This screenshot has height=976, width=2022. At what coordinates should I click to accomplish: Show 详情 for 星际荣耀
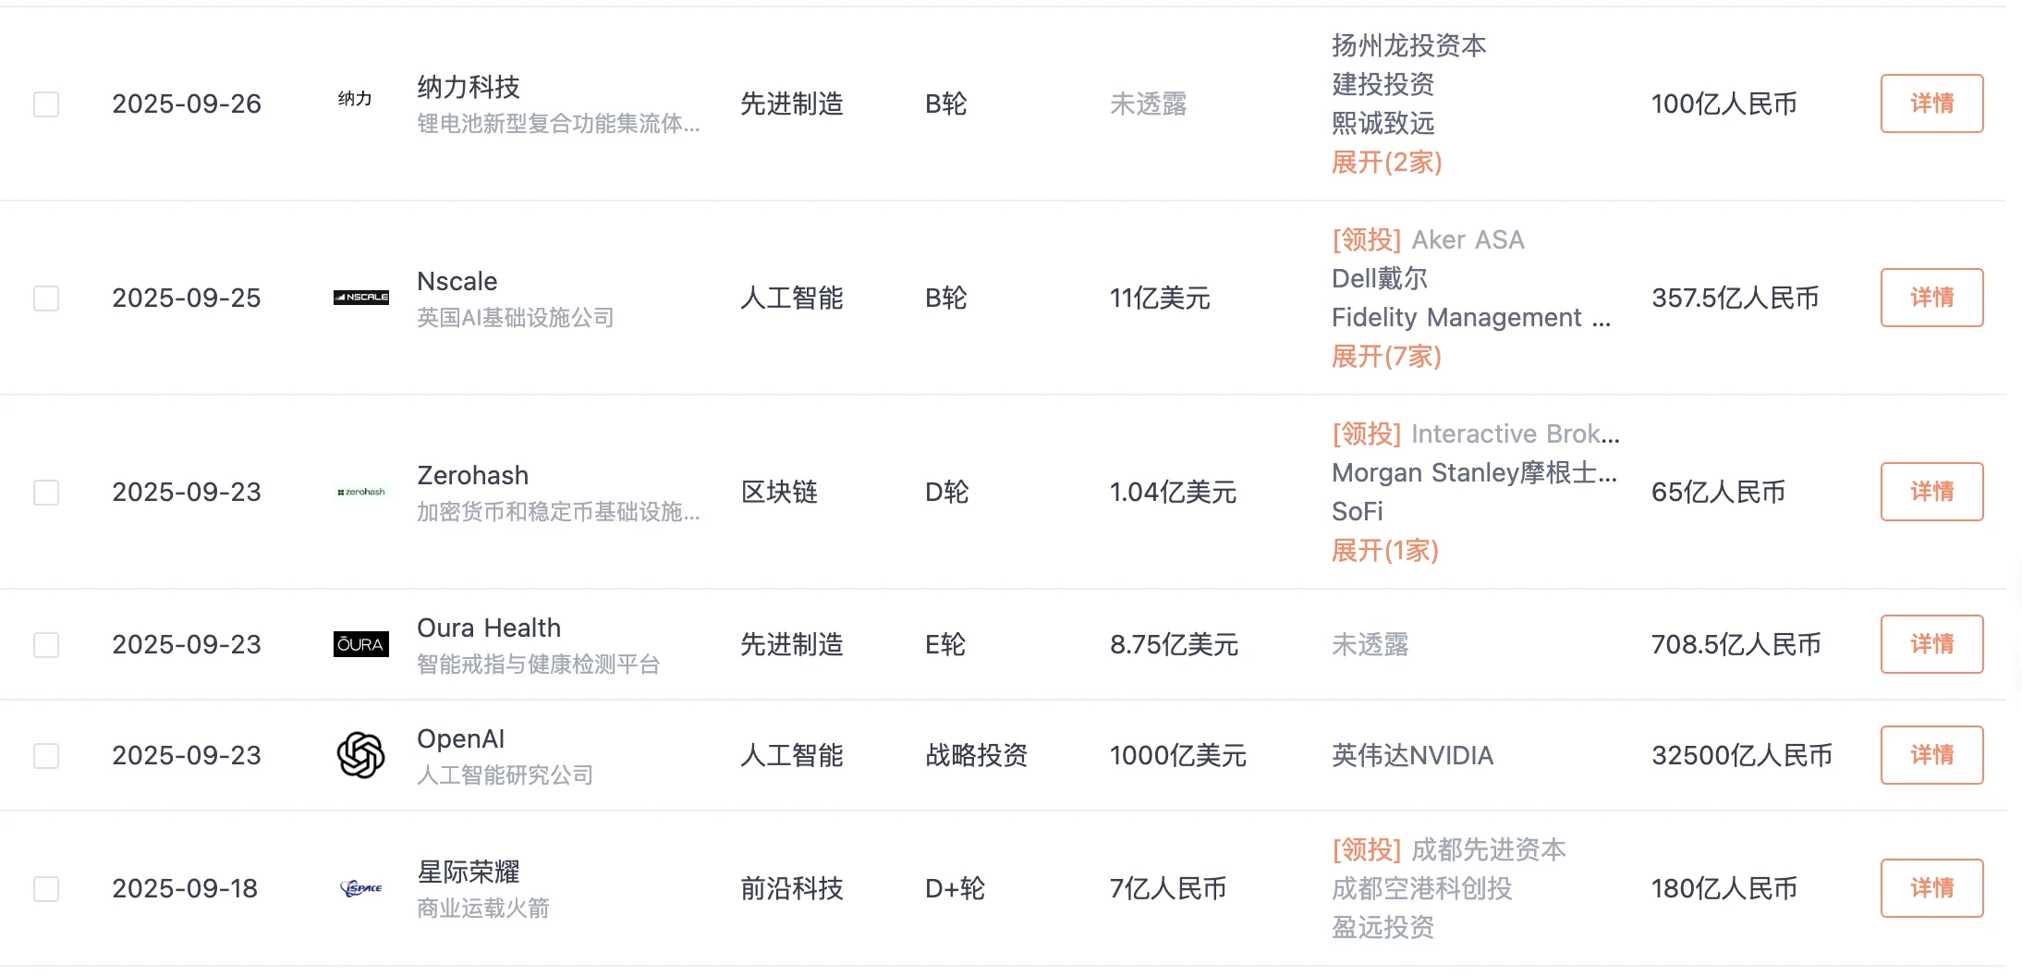(x=1931, y=888)
